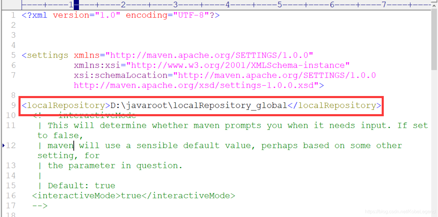The image size is (438, 217).
Task: Click the path D:\javaroot\localRepository_global
Action: click(199, 106)
